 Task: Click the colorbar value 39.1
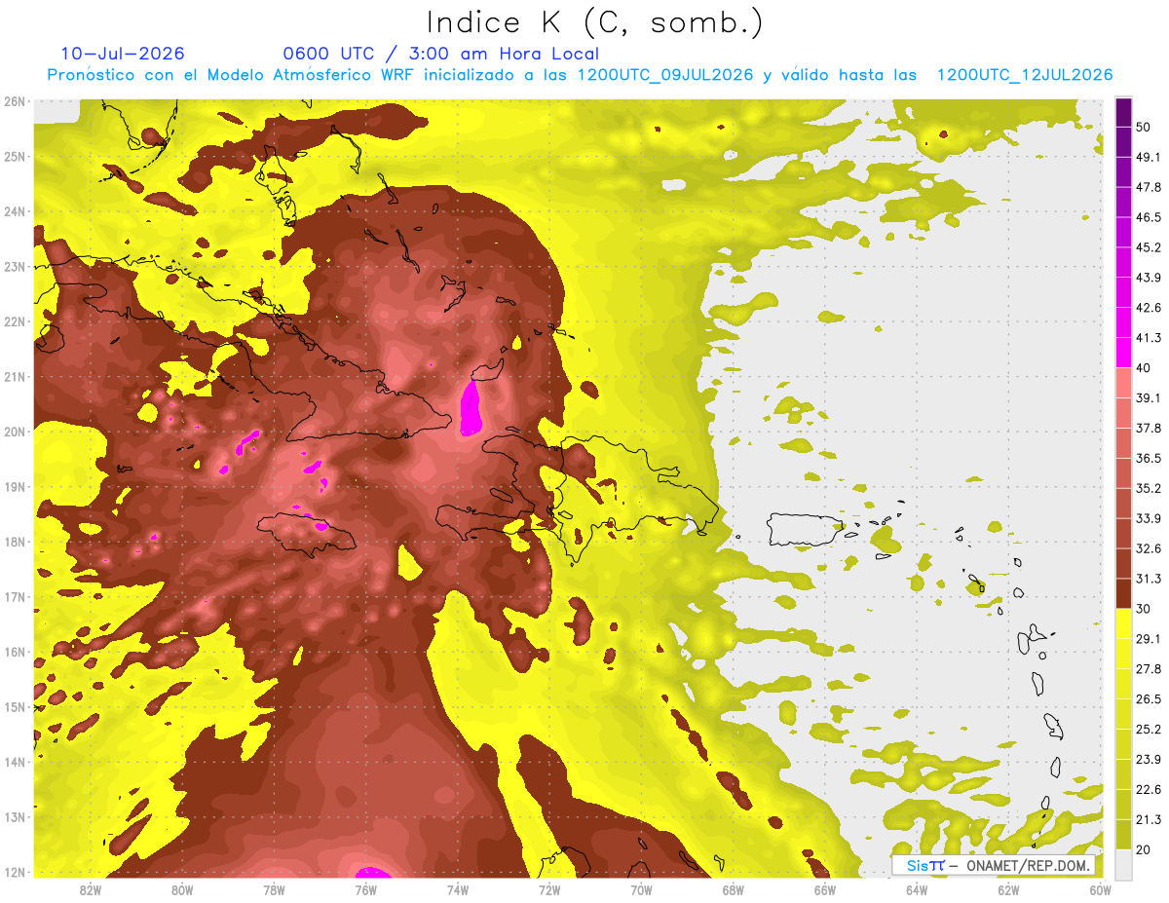pos(1150,397)
